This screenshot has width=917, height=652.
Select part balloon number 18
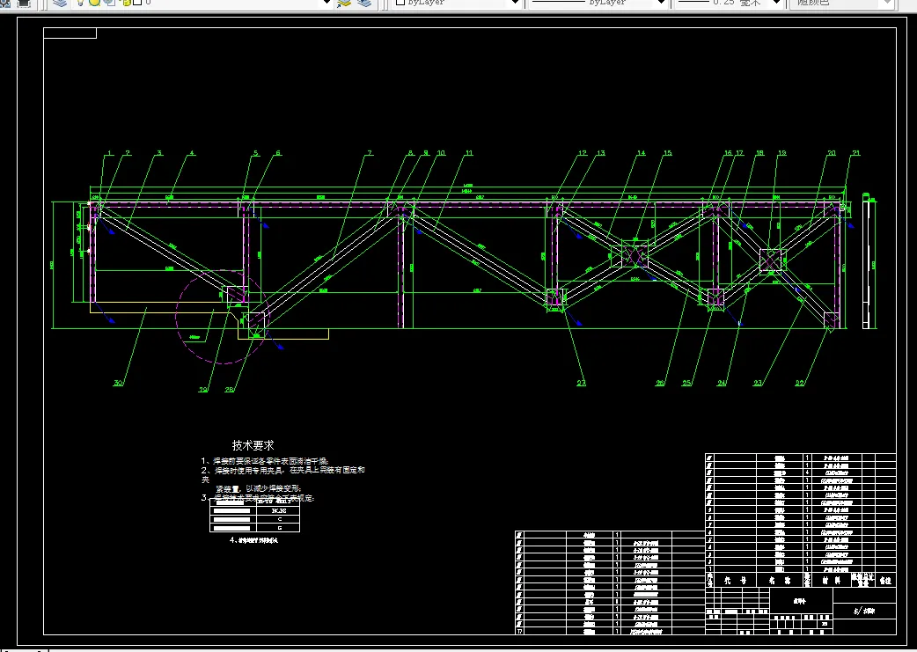tap(759, 153)
